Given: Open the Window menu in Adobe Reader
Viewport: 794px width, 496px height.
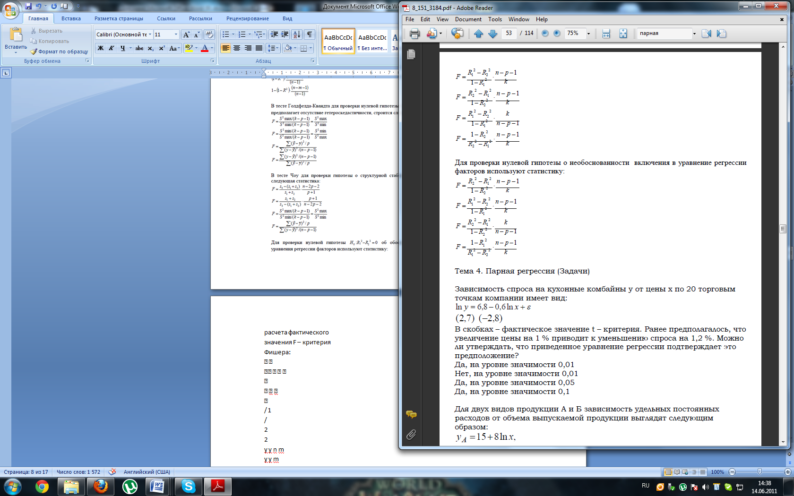Looking at the screenshot, I should 518,19.
